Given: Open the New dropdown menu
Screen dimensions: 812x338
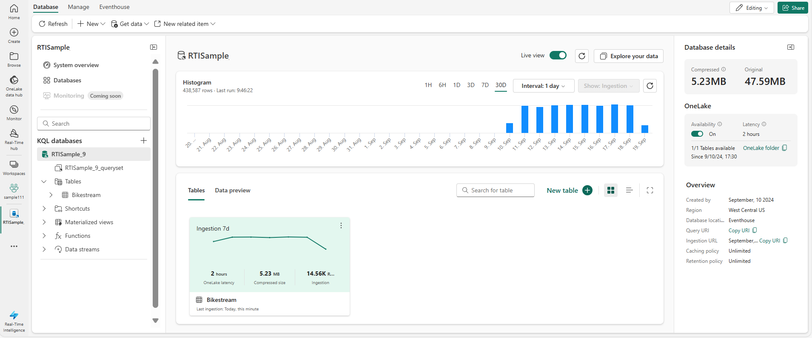Looking at the screenshot, I should (91, 24).
